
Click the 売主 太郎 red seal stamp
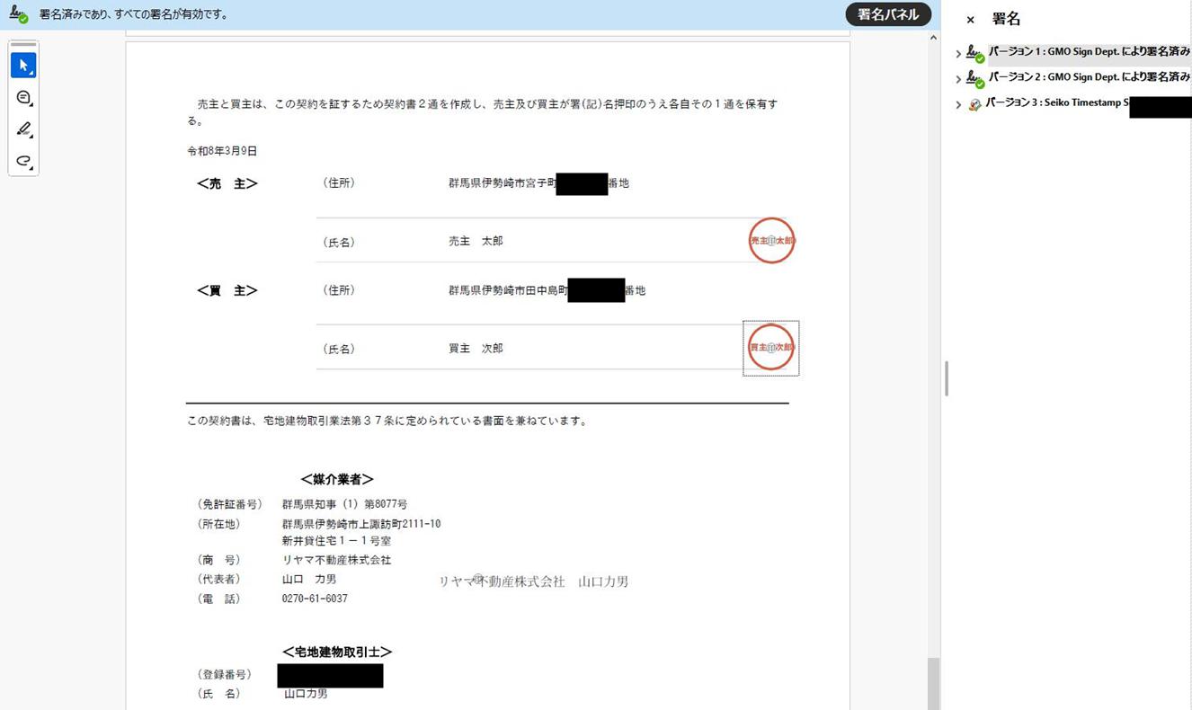click(x=771, y=241)
